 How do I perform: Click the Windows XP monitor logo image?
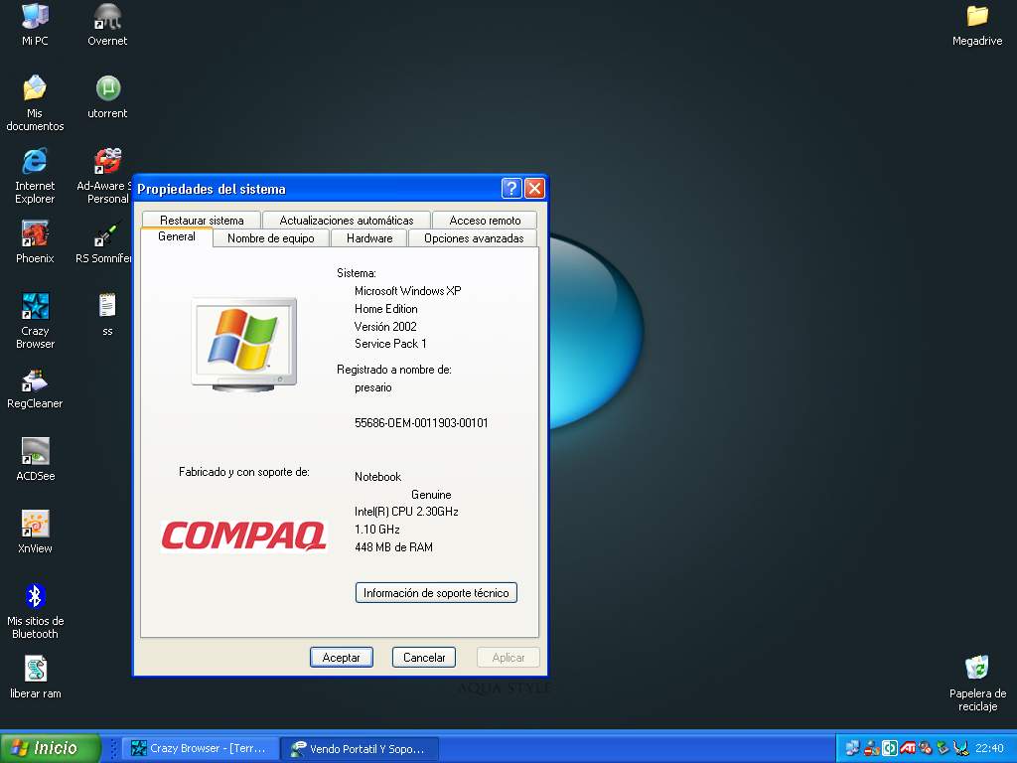[244, 345]
